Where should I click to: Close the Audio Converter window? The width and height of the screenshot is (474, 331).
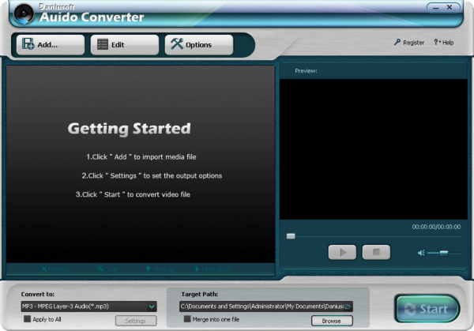tap(450, 7)
